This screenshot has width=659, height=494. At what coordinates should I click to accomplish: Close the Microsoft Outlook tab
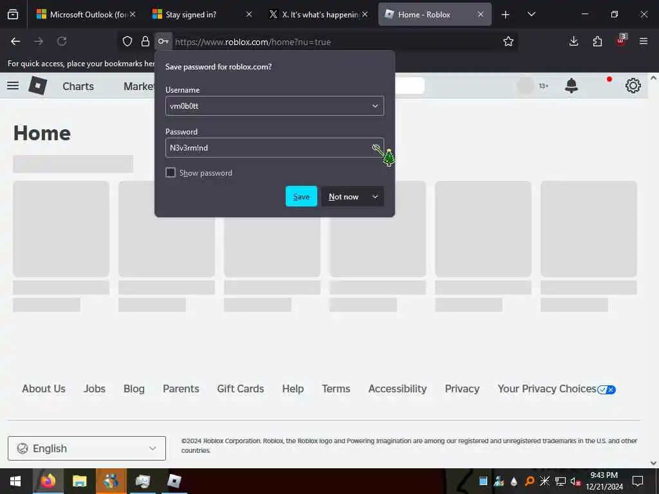point(133,14)
